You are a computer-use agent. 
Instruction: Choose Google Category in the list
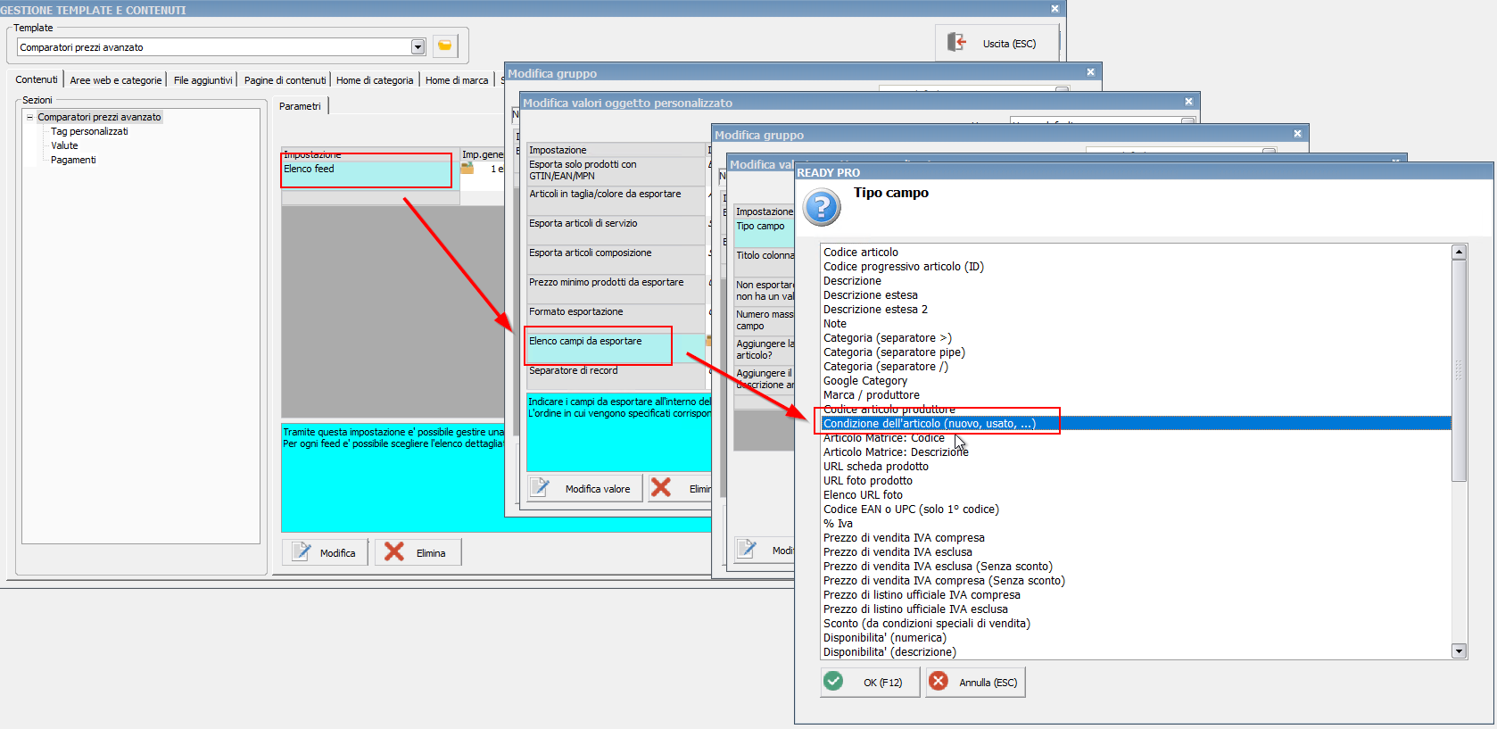[x=865, y=381]
